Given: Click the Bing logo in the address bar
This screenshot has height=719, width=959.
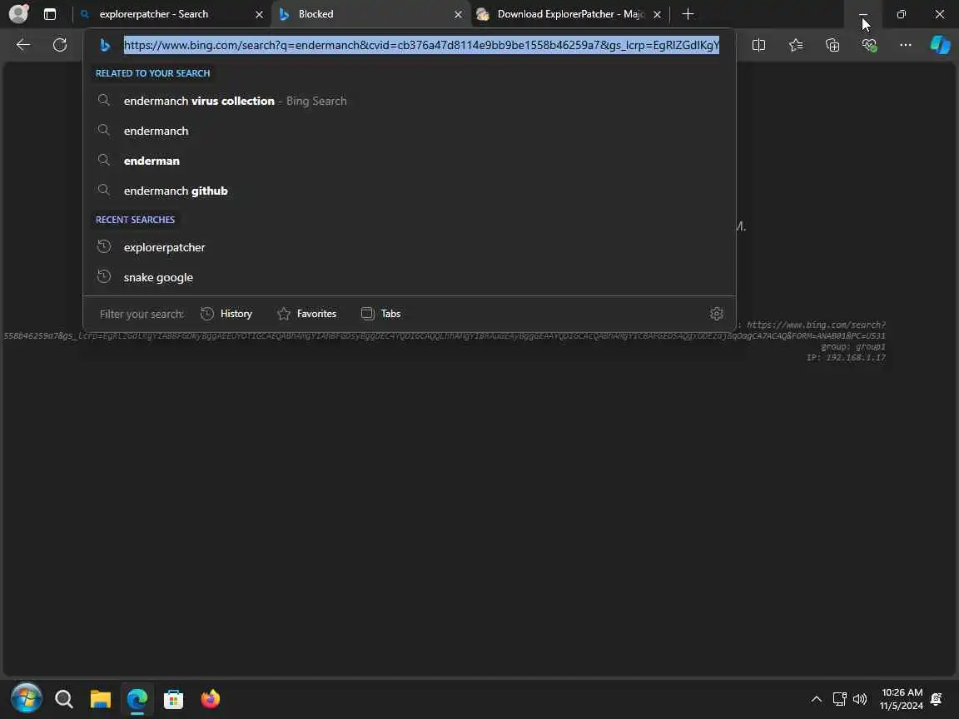Looking at the screenshot, I should point(105,45).
